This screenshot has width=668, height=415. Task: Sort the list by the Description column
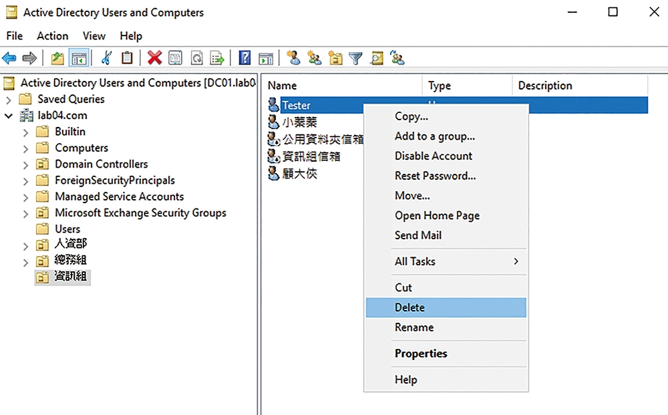point(580,86)
